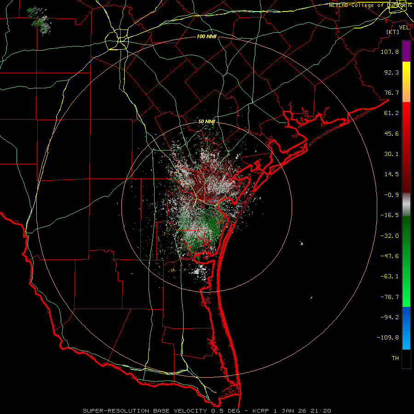This screenshot has width=414, height=414.
Task: Click the -32.0 velocity scale value
Action: [390, 236]
